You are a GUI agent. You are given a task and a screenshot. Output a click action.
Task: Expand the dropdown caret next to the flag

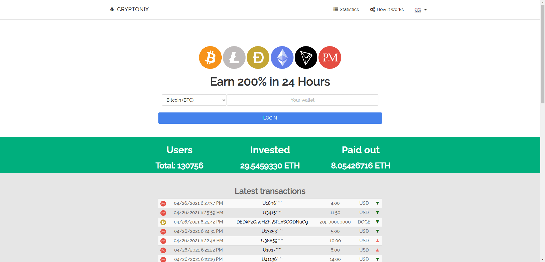tap(425, 10)
